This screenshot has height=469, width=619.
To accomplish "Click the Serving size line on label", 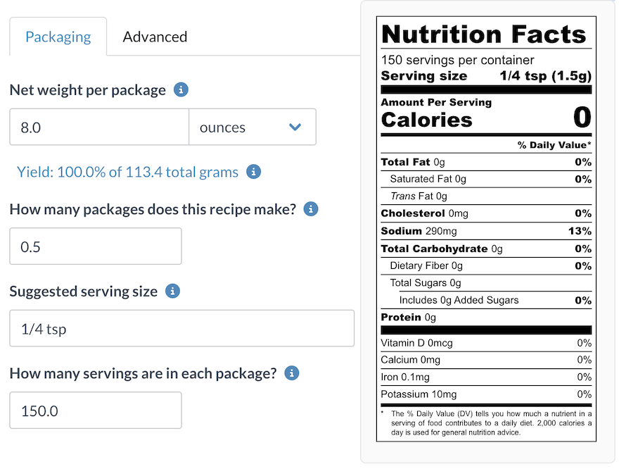I will [485, 76].
